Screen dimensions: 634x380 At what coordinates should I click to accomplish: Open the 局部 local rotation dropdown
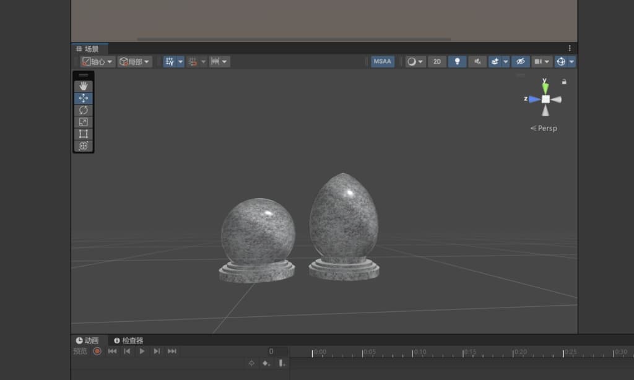135,62
